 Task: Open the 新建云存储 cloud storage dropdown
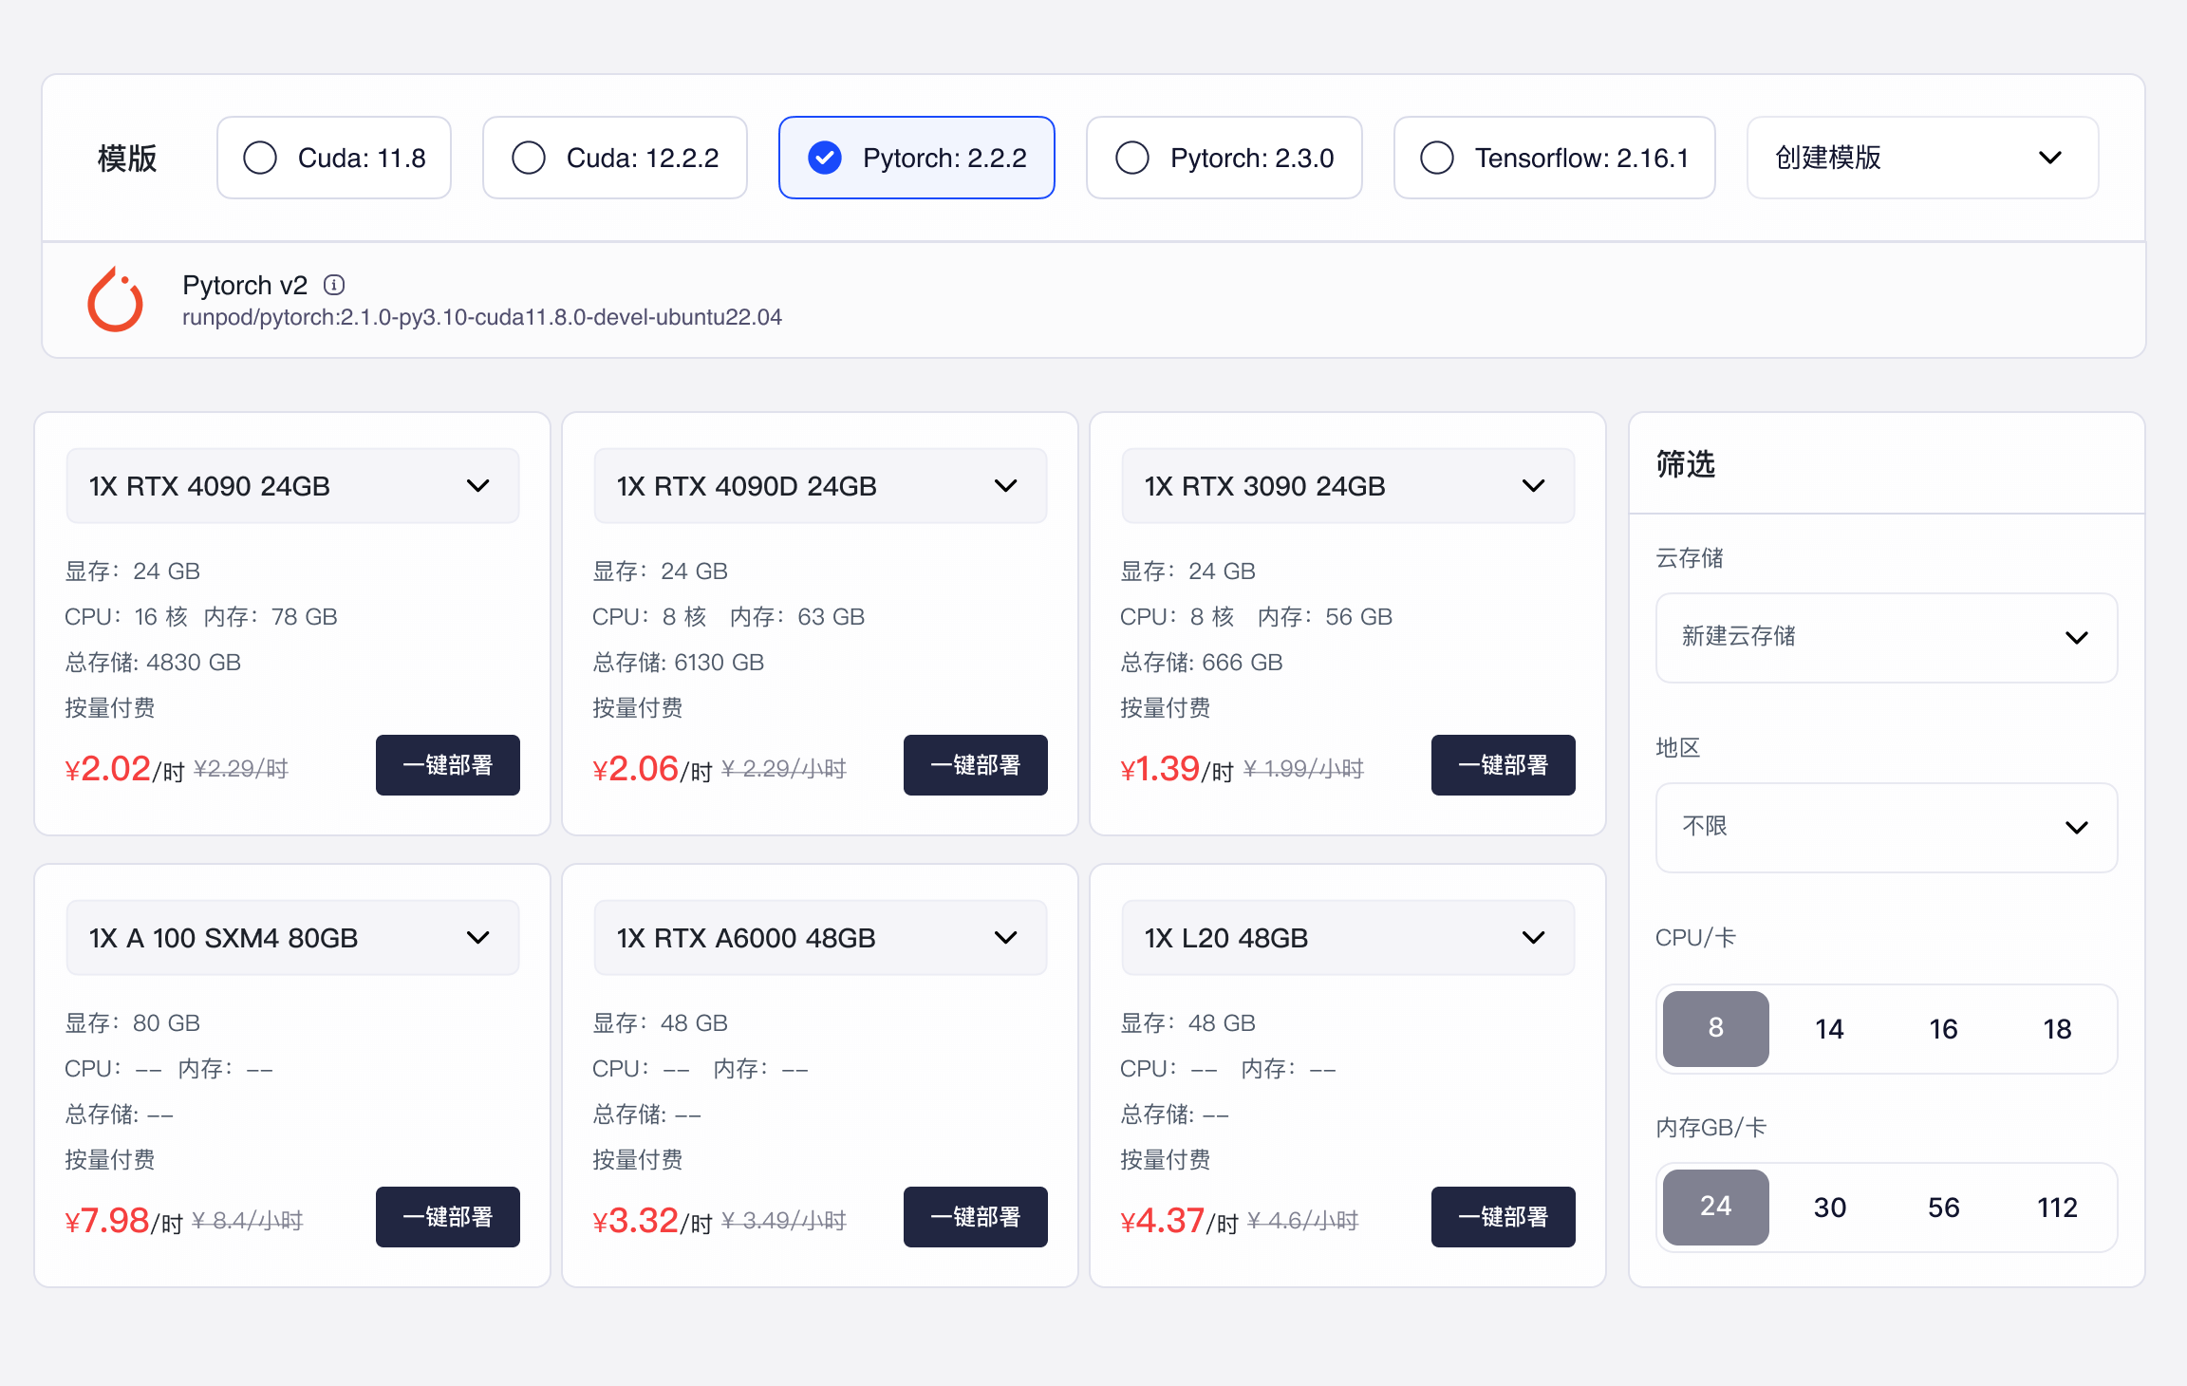point(1887,637)
